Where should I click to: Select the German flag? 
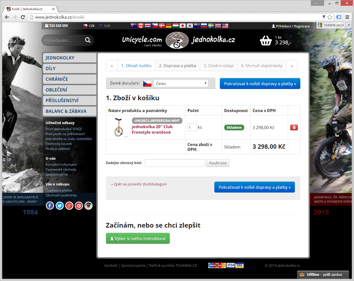169,25
